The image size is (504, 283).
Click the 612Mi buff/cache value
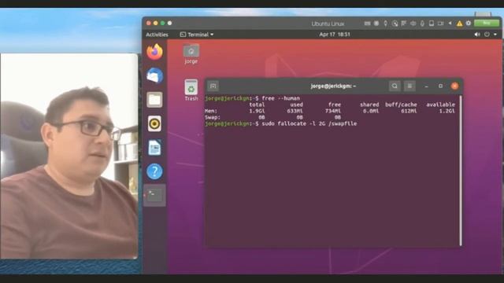click(409, 111)
